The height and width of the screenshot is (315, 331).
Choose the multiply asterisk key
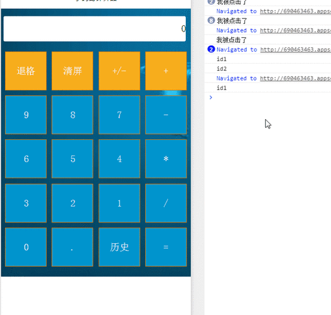click(x=166, y=159)
